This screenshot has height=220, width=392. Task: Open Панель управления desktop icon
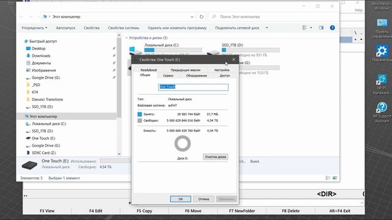(382, 29)
